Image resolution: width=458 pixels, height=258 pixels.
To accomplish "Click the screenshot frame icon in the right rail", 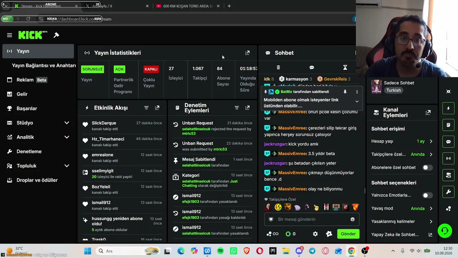I will (x=448, y=91).
